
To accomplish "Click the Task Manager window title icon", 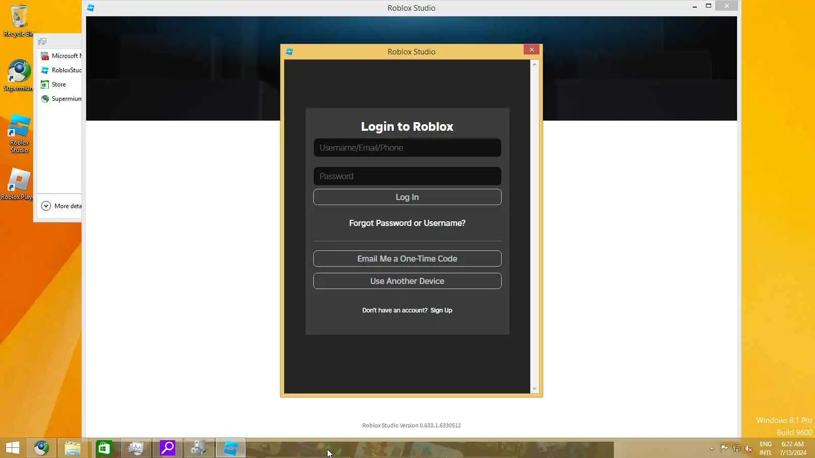I will coord(42,41).
